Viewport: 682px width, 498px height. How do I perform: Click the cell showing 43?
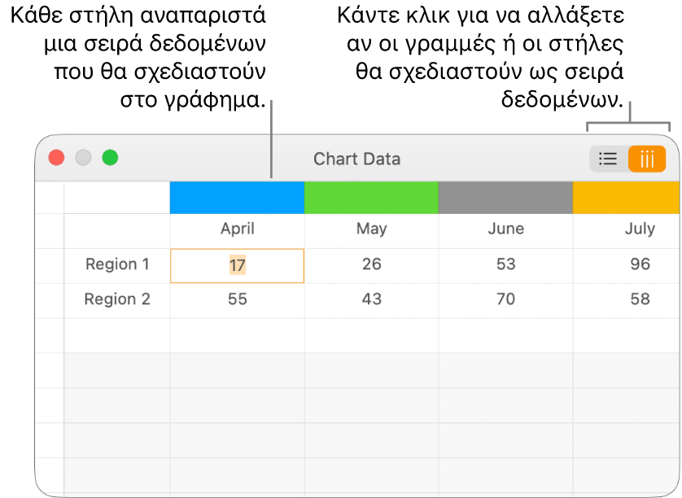tap(371, 299)
